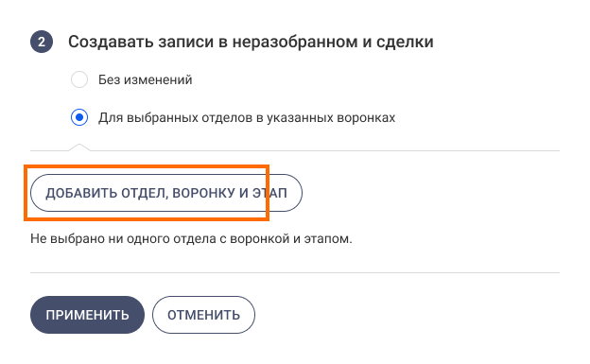Click the dark circle containing number 2
The image size is (590, 364).
pos(42,42)
